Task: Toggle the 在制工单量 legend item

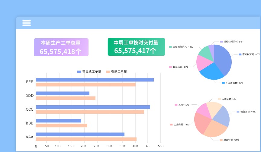Action: (117, 71)
